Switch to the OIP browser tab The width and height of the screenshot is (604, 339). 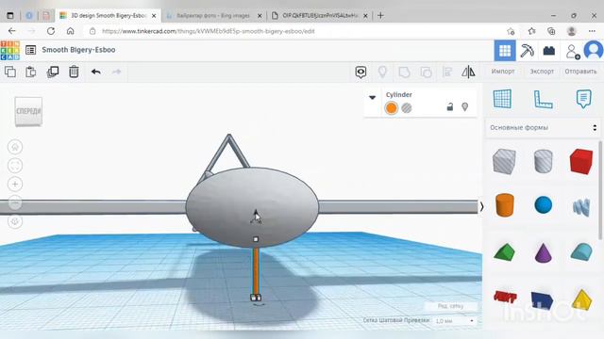[x=320, y=16]
